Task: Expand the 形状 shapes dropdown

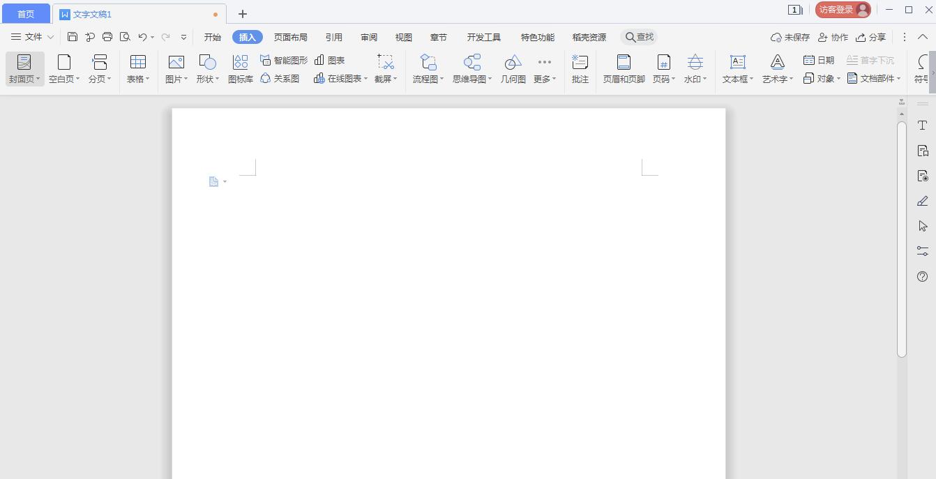Action: point(206,68)
